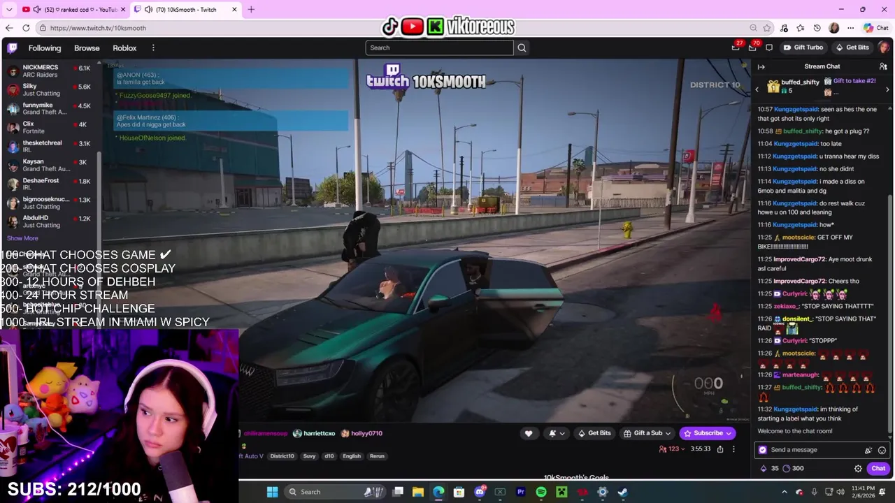Screen dimensions: 895x503
Task: Open the three-dot menu in Twitch top navigation
Action: tap(153, 48)
